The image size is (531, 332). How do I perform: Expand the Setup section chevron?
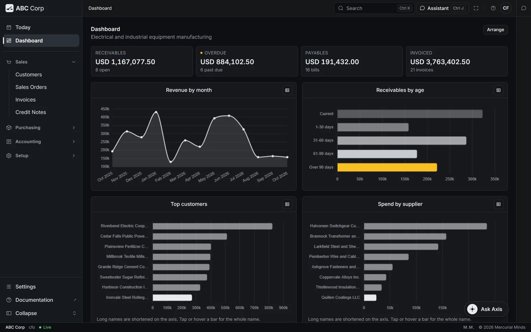(x=74, y=155)
